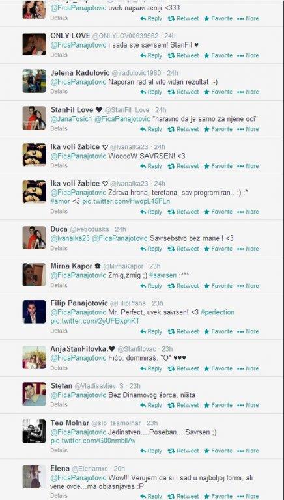Retweet Stefan's Dinamovog šorca tweet
The height and width of the screenshot is (500, 284).
tap(183, 406)
